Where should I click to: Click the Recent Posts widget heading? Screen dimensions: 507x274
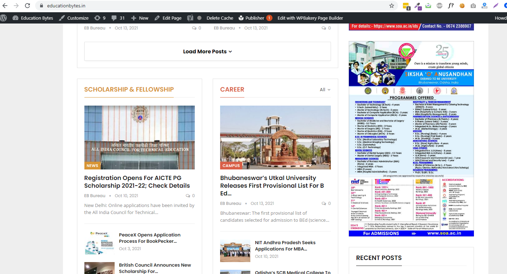pos(379,258)
